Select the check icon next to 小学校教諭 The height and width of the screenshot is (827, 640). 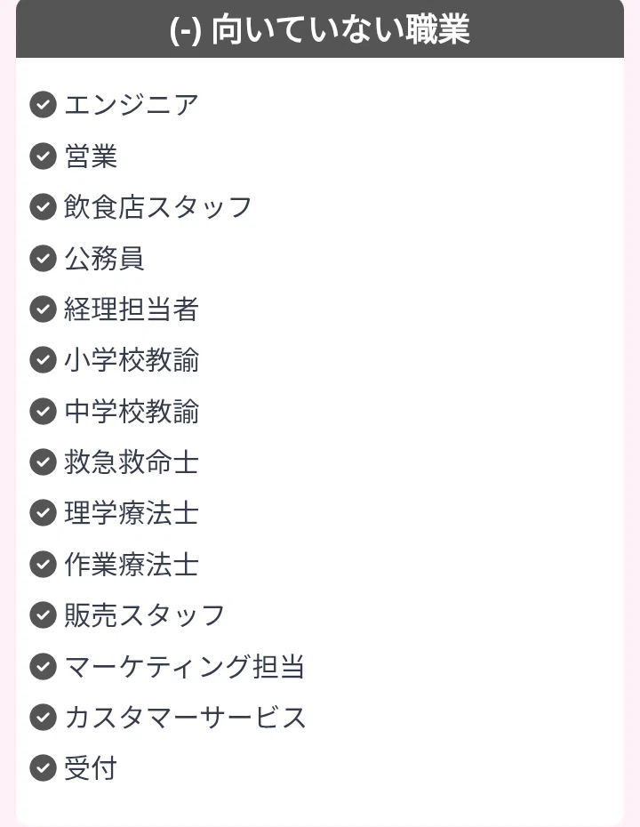[44, 360]
